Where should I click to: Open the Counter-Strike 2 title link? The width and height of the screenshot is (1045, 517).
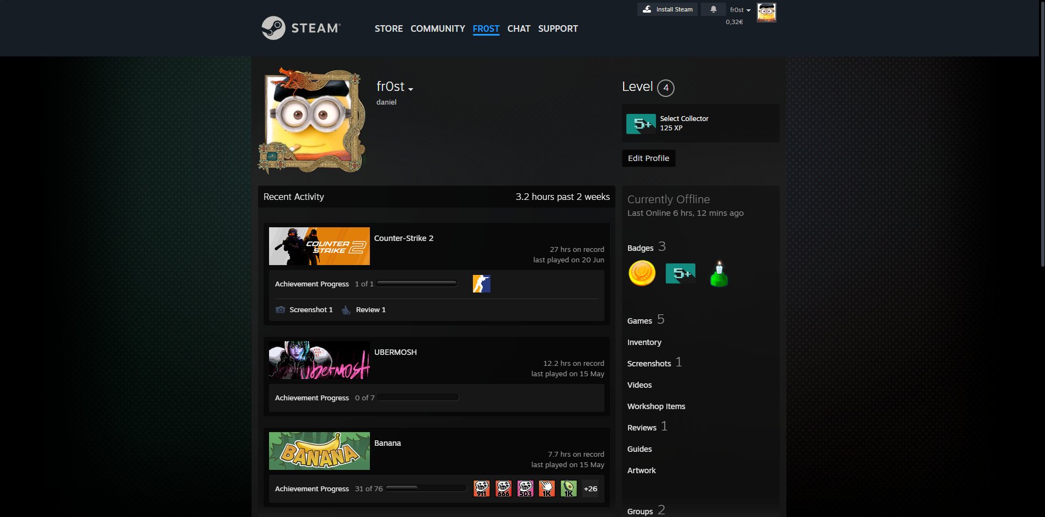coord(404,238)
